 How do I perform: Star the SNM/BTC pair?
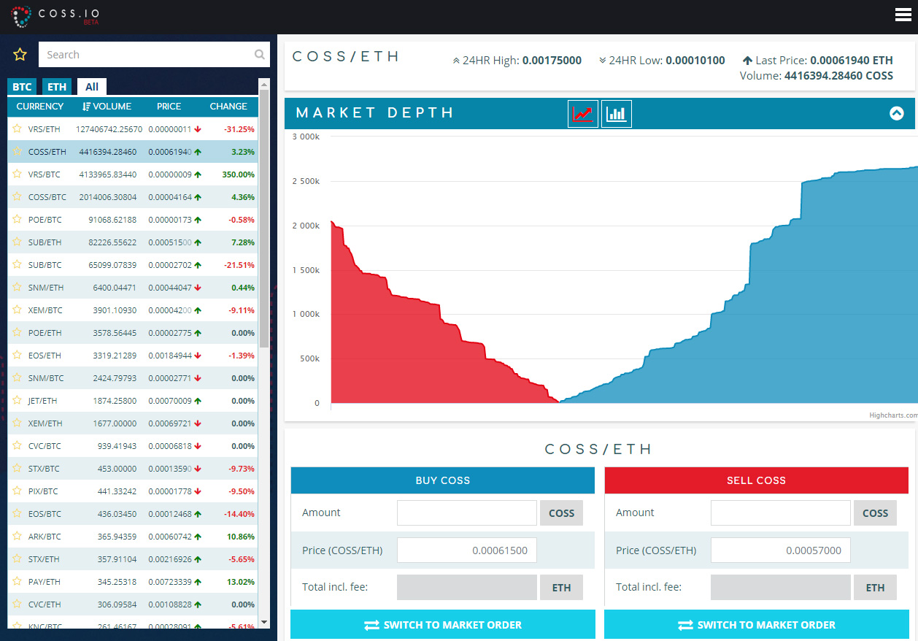click(x=18, y=378)
